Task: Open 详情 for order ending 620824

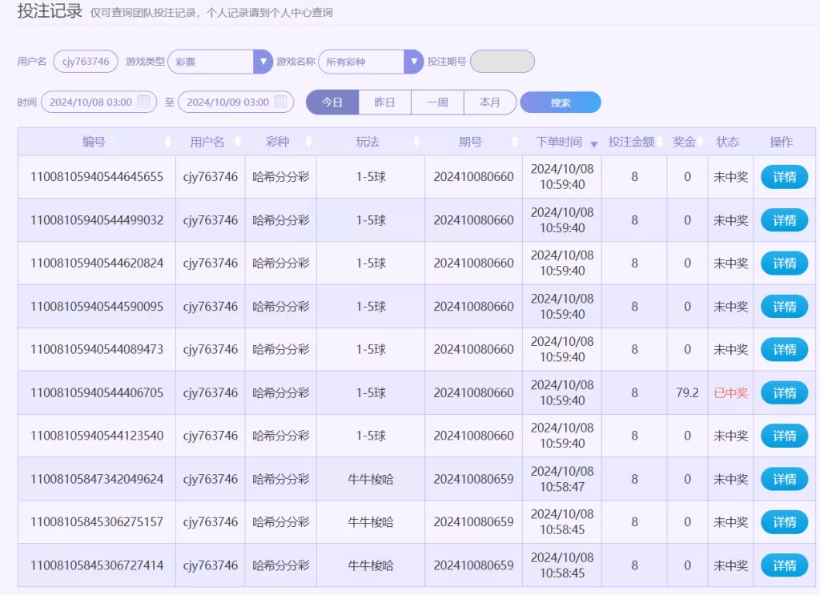Action: (785, 263)
